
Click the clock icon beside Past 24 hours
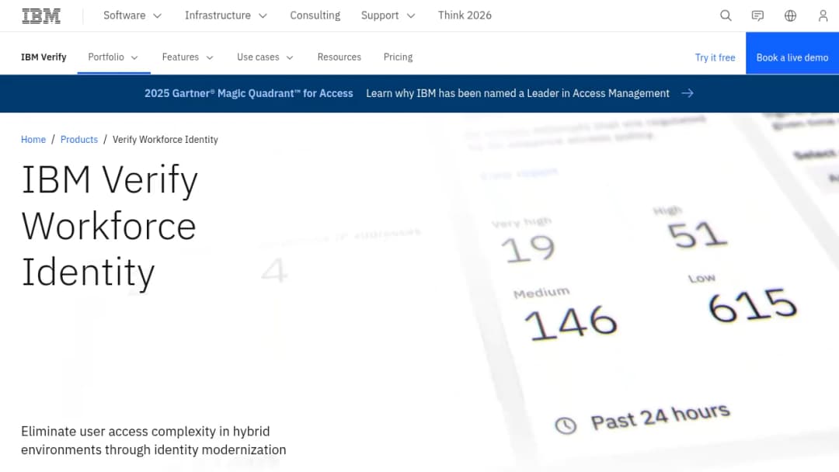(x=566, y=425)
